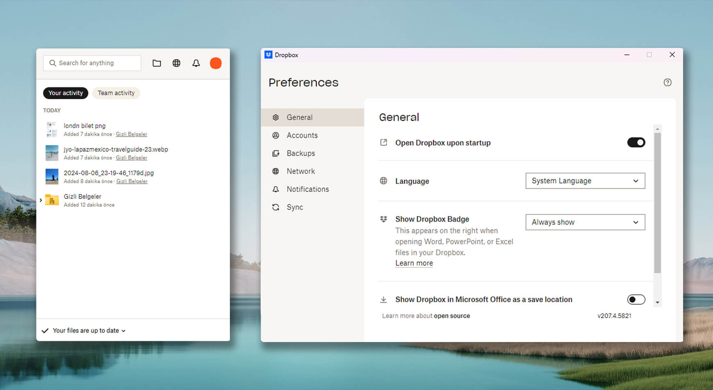Image resolution: width=713 pixels, height=390 pixels.
Task: Open the Dropbox folder icon in tray popup
Action: tap(157, 63)
